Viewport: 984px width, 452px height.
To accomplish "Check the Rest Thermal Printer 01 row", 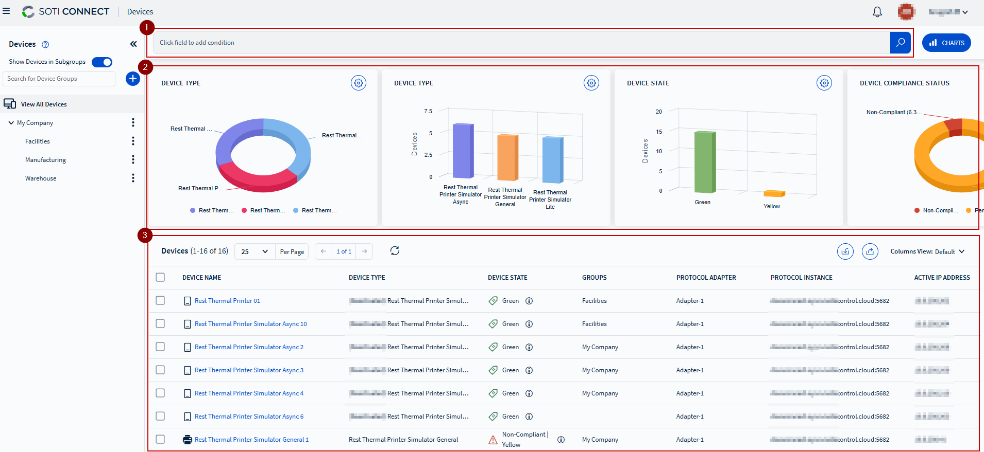I will [160, 300].
